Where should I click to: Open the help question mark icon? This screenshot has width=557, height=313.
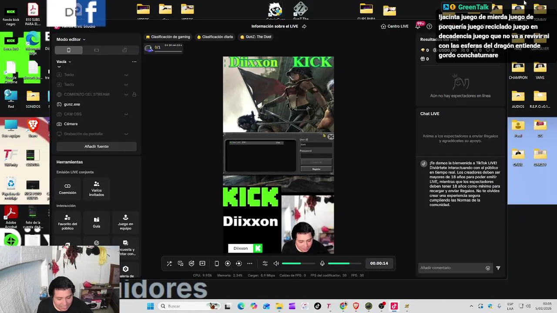point(429,27)
